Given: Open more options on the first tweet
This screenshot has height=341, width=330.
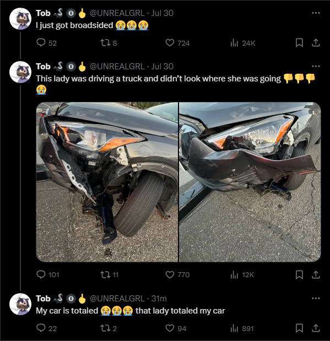Looking at the screenshot, I should coord(316,13).
